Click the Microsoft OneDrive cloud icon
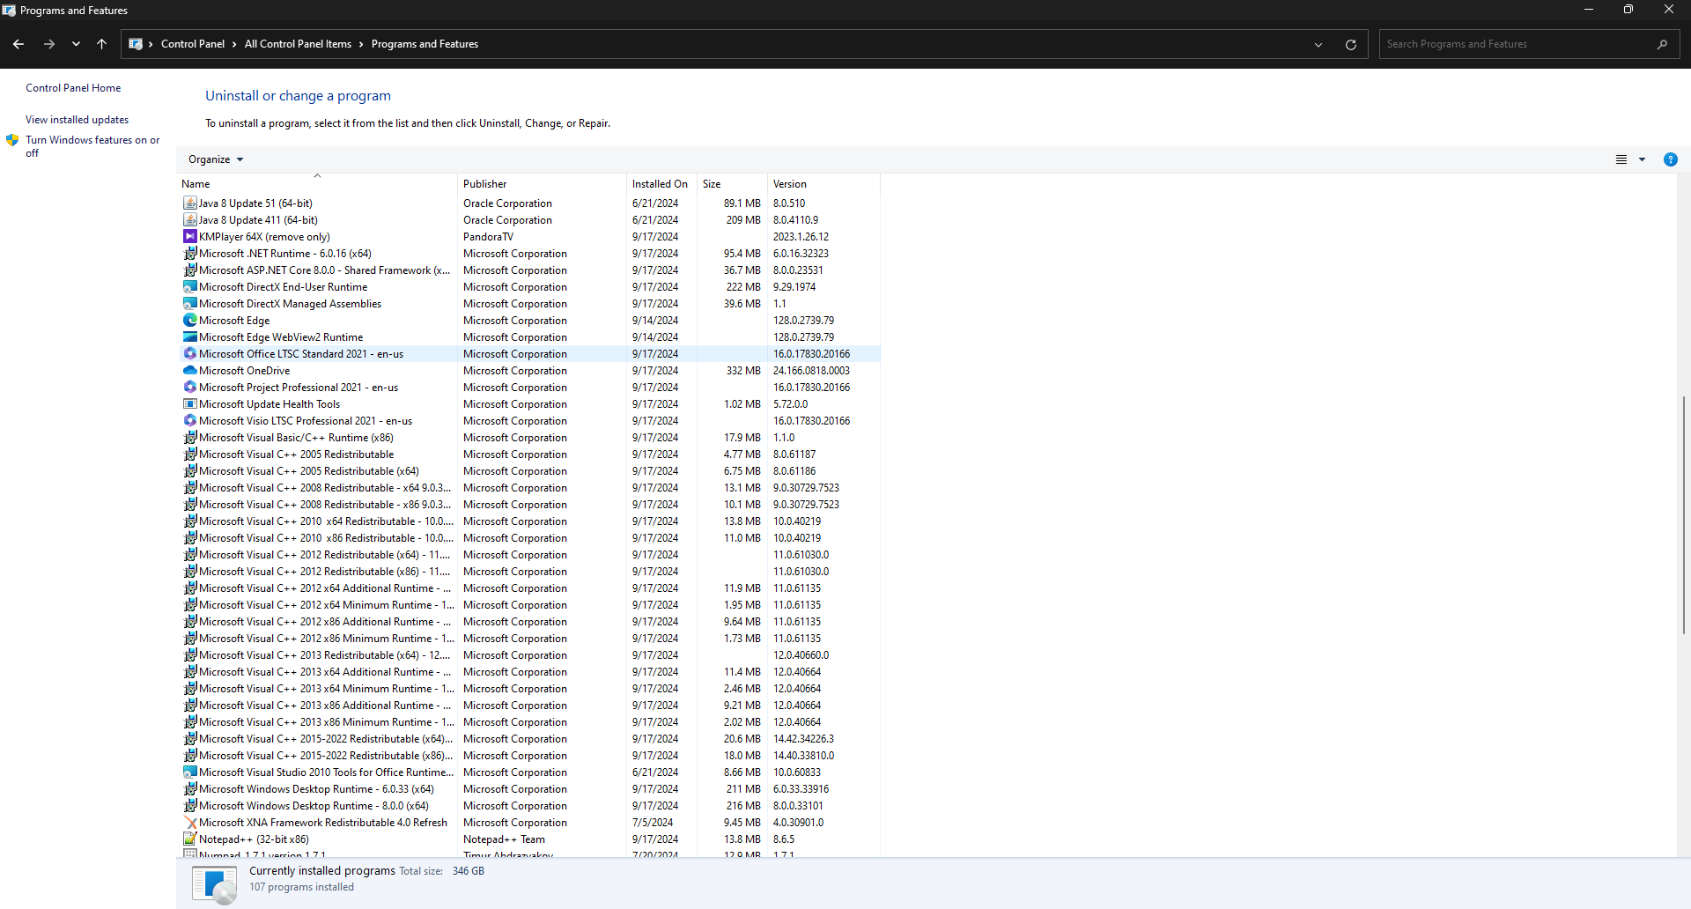The width and height of the screenshot is (1691, 909). (x=189, y=371)
